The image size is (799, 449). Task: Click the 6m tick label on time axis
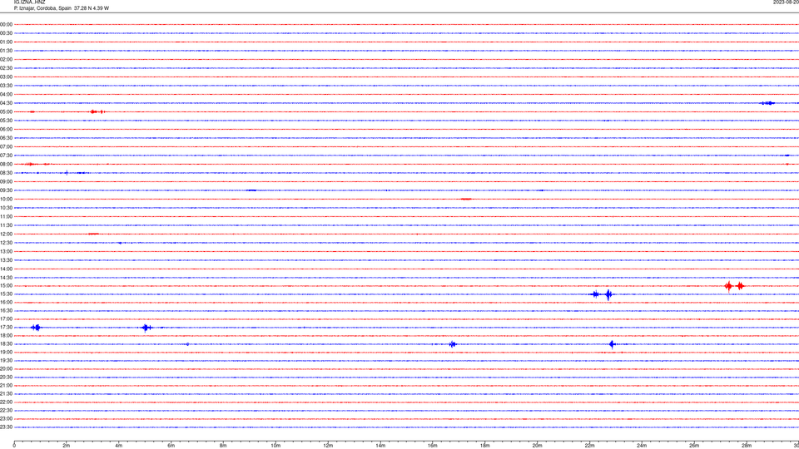click(171, 446)
